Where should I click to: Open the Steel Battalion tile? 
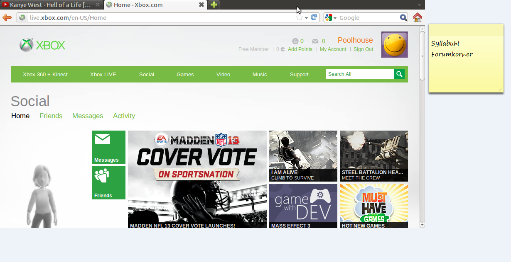click(x=374, y=156)
